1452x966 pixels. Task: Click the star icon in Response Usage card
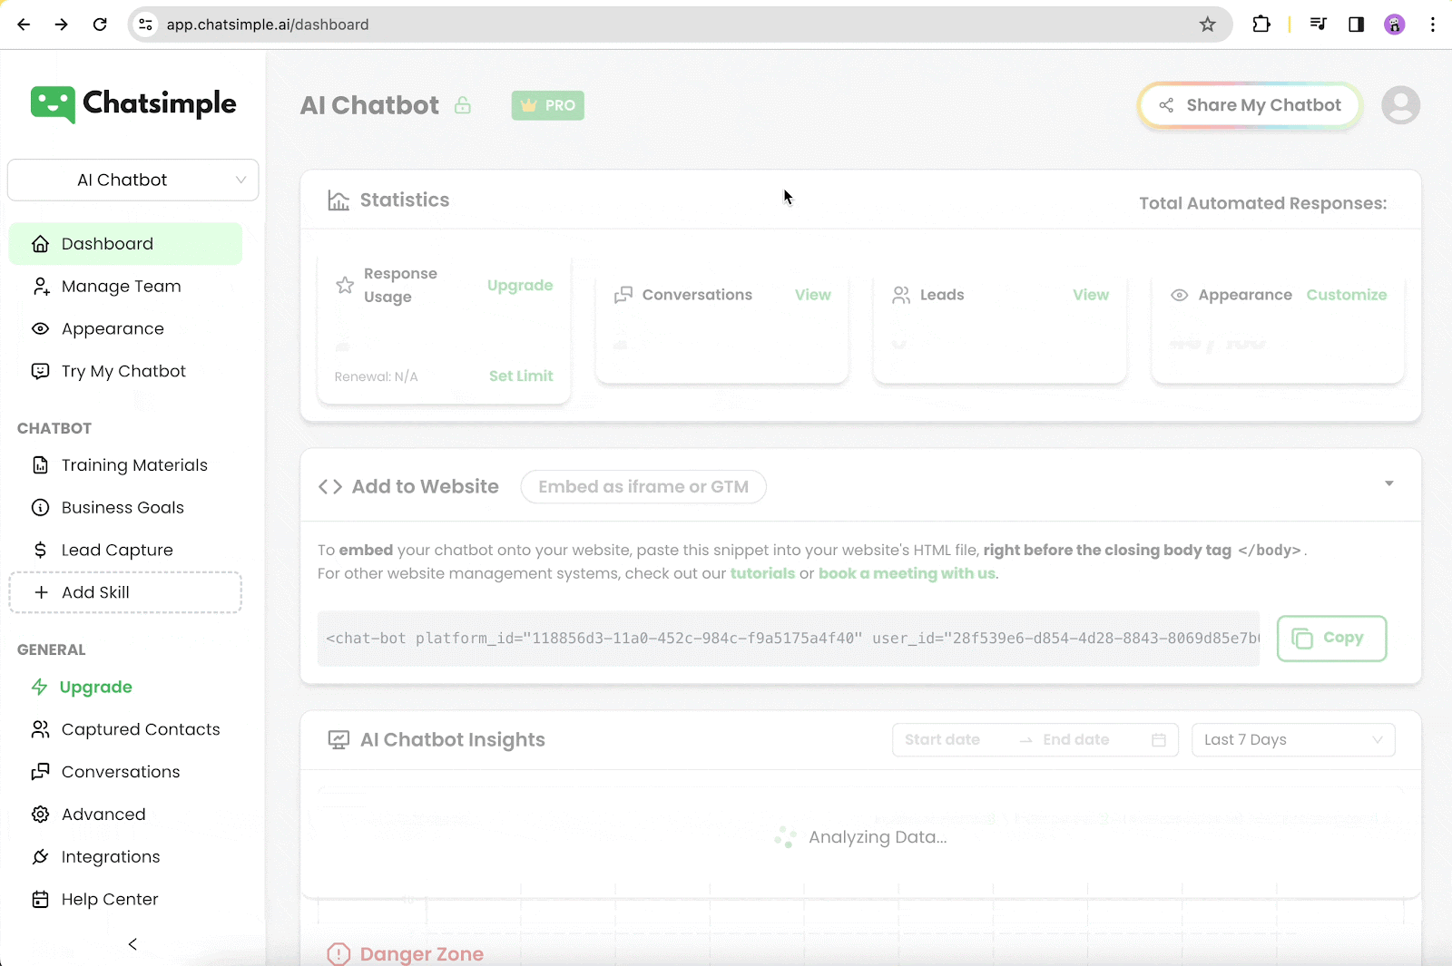coord(345,285)
